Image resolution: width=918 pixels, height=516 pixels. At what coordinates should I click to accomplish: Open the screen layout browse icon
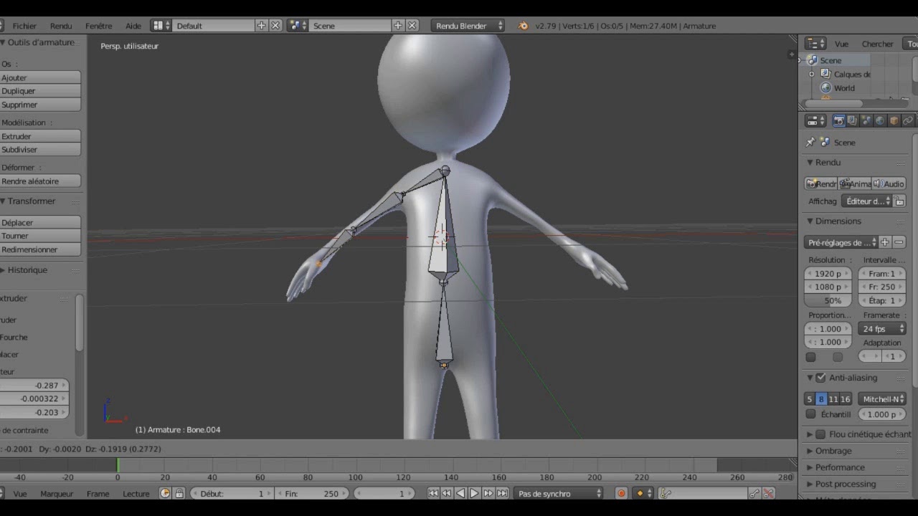[161, 26]
